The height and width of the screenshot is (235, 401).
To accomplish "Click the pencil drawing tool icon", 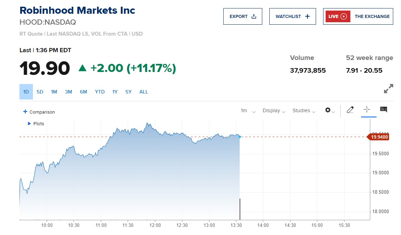I will coord(350,110).
